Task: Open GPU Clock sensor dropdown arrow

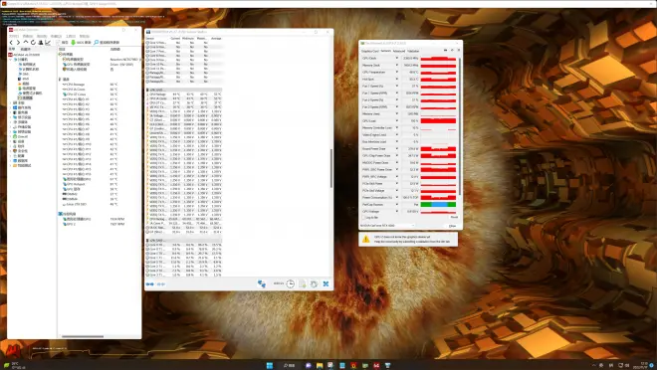Action: 397,58
